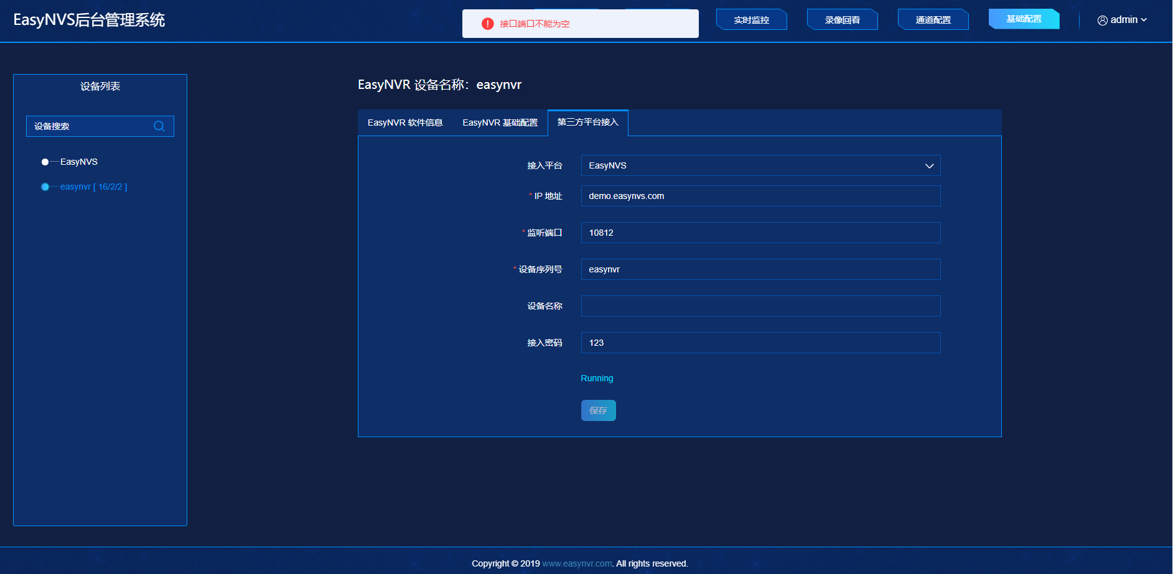The image size is (1173, 574).
Task: Click the blue bullet beside easynvr node
Action: point(45,187)
